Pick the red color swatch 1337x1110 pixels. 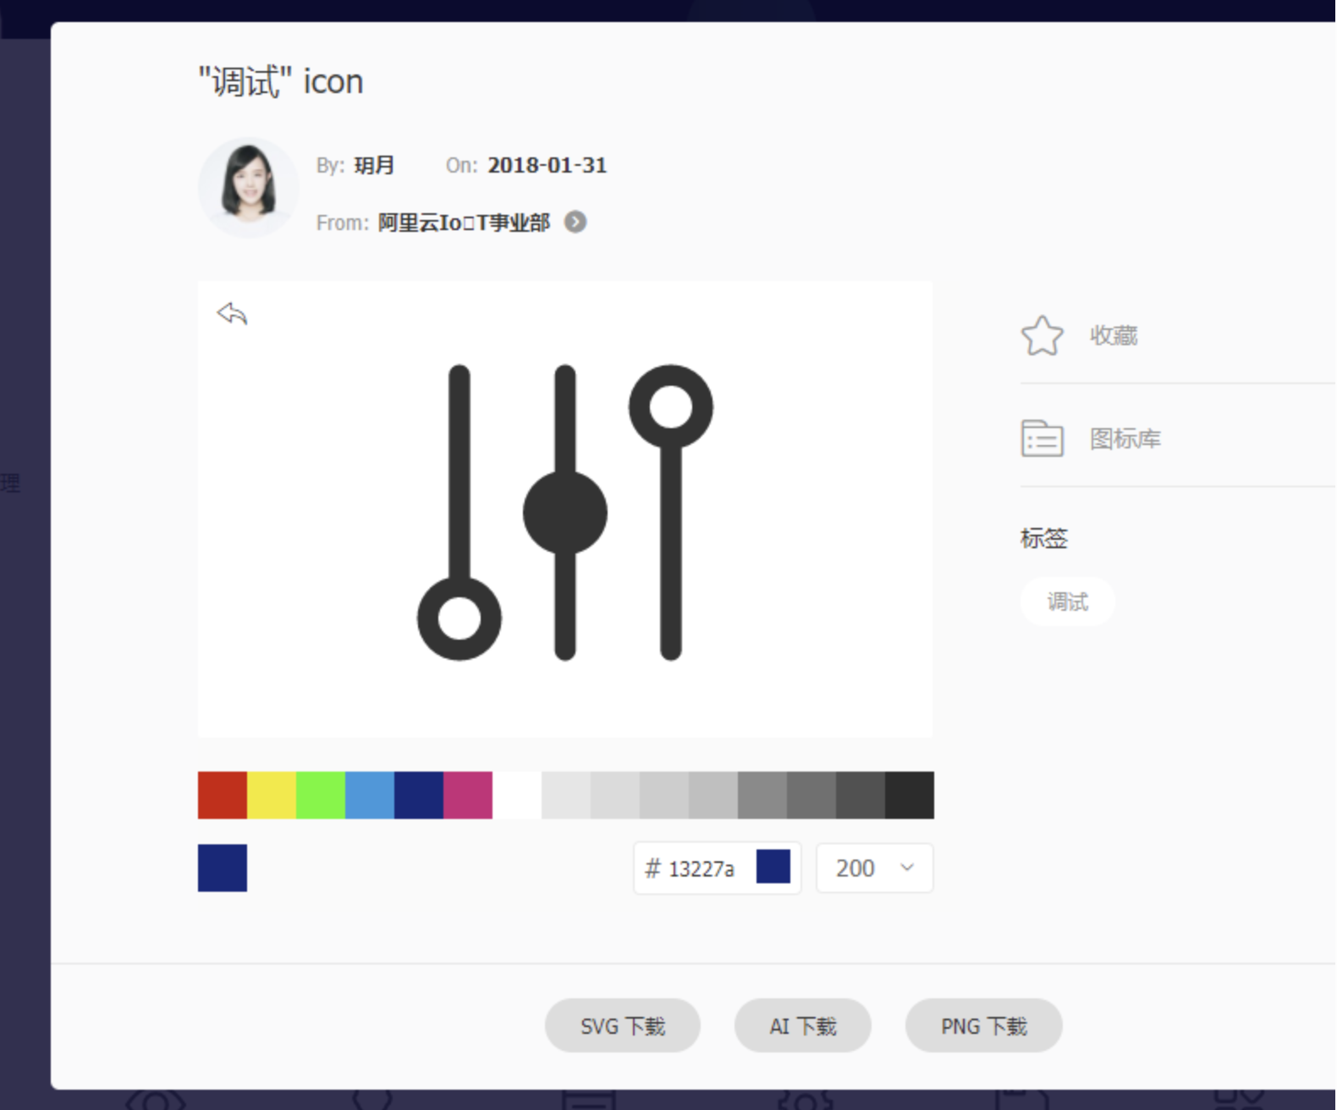(x=223, y=795)
